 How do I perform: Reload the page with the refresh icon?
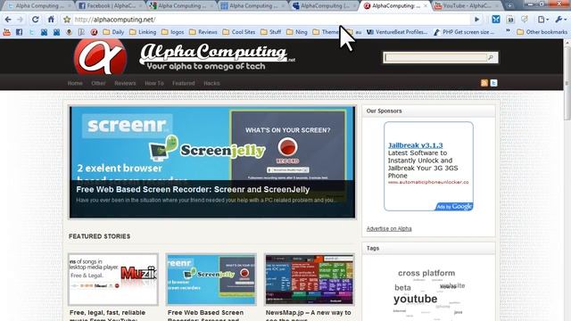tap(35, 20)
